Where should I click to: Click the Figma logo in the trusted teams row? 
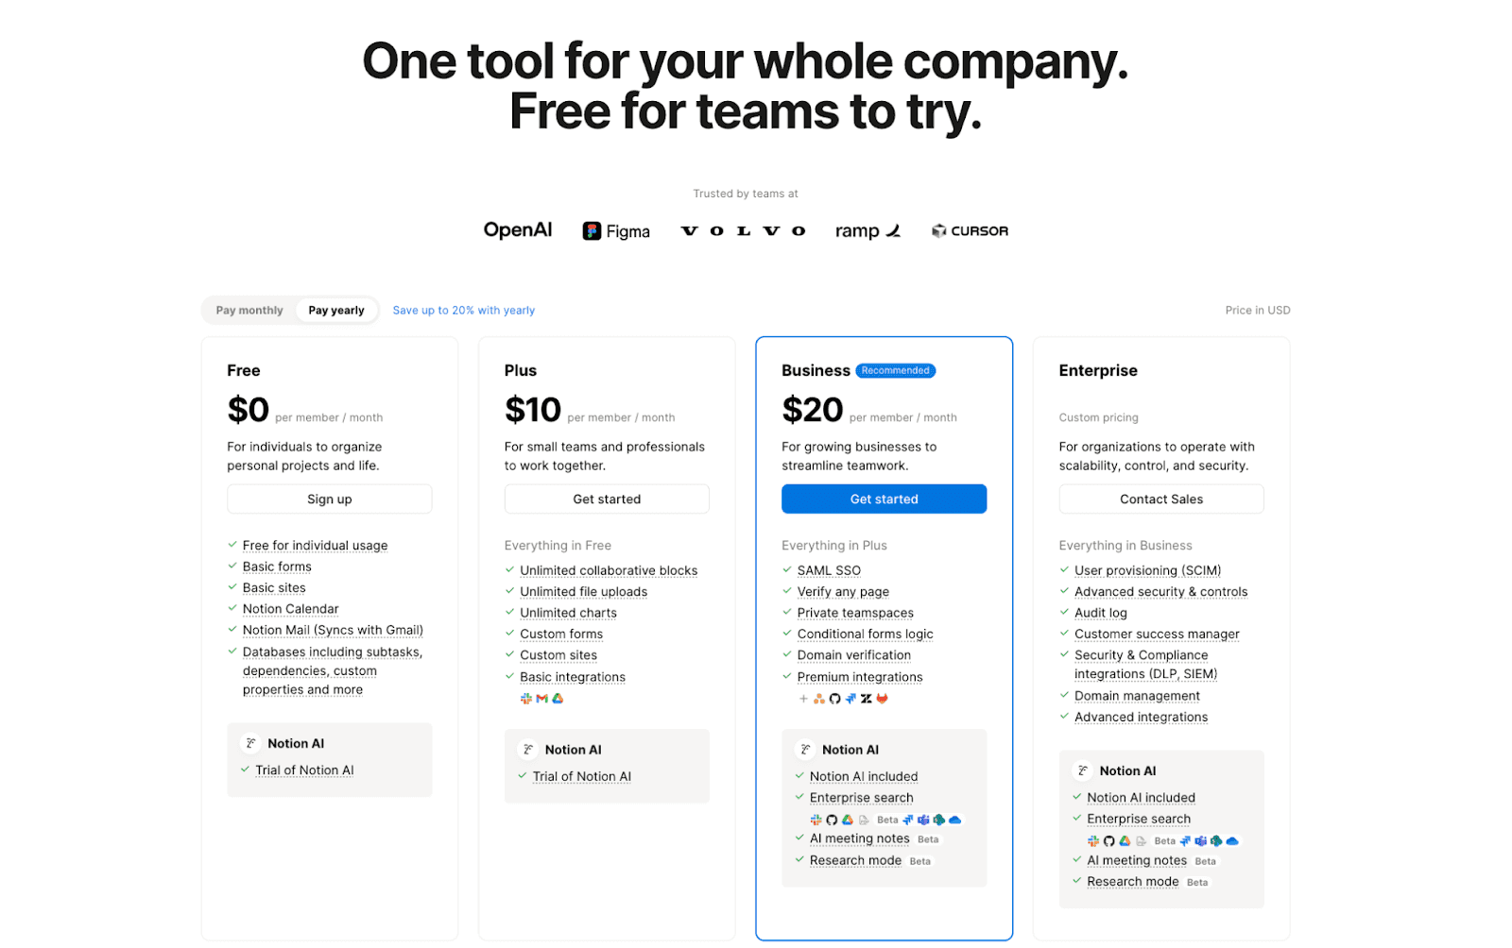pos(615,229)
